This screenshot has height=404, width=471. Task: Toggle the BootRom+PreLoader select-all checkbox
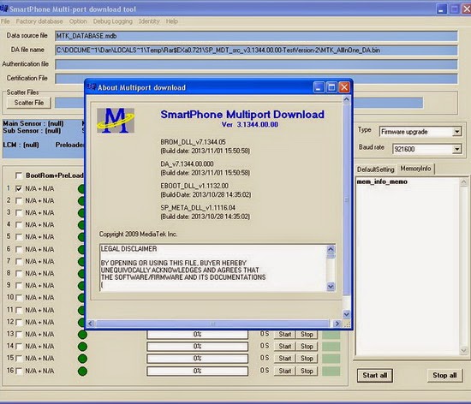[19, 175]
